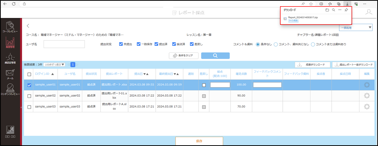Open the favorites list icon
The width and height of the screenshot is (378, 146).
(330, 4)
